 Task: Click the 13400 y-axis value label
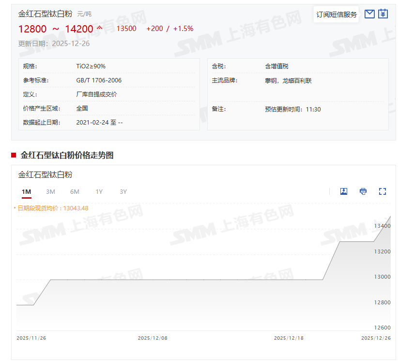(382, 226)
